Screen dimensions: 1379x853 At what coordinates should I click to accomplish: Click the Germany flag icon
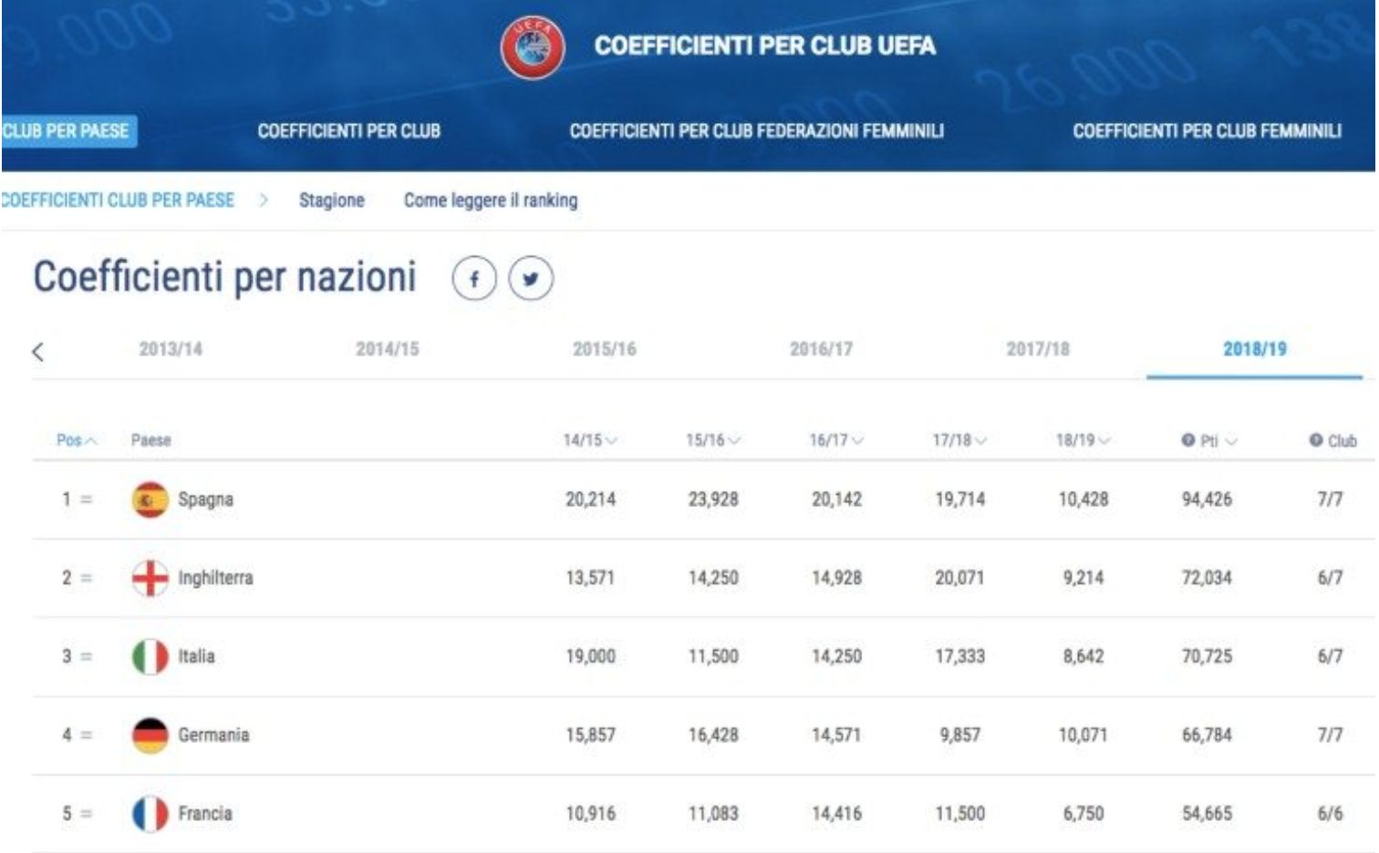coord(150,735)
